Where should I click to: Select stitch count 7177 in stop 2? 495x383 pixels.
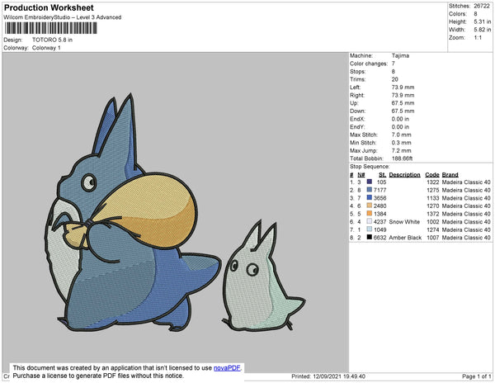(x=379, y=190)
